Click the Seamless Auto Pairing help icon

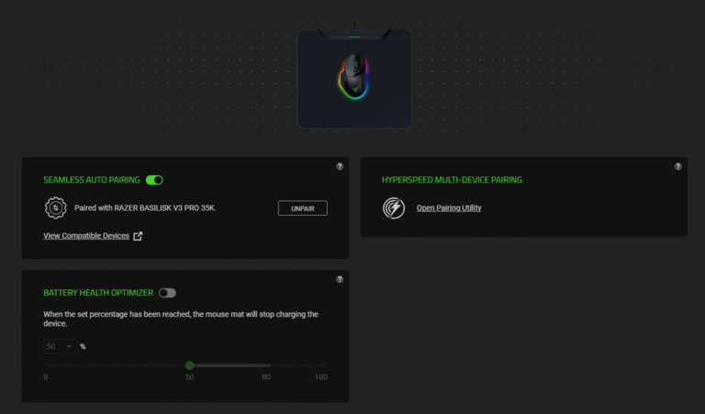[x=340, y=166]
